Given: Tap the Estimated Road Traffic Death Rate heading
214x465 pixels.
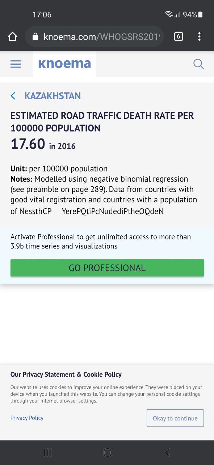Looking at the screenshot, I should [x=102, y=122].
